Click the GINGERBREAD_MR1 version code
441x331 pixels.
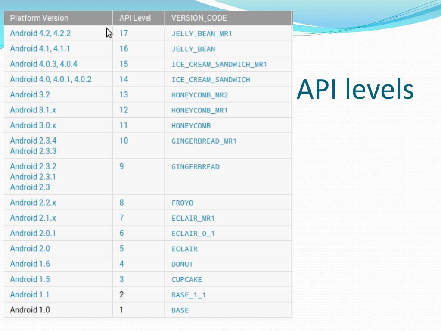(204, 141)
